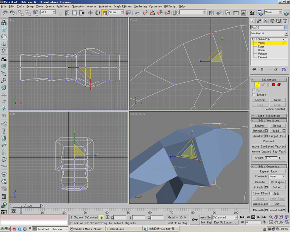The image size is (290, 232).
Task: Open the Constraints dropdown set to None
Action: [277, 176]
